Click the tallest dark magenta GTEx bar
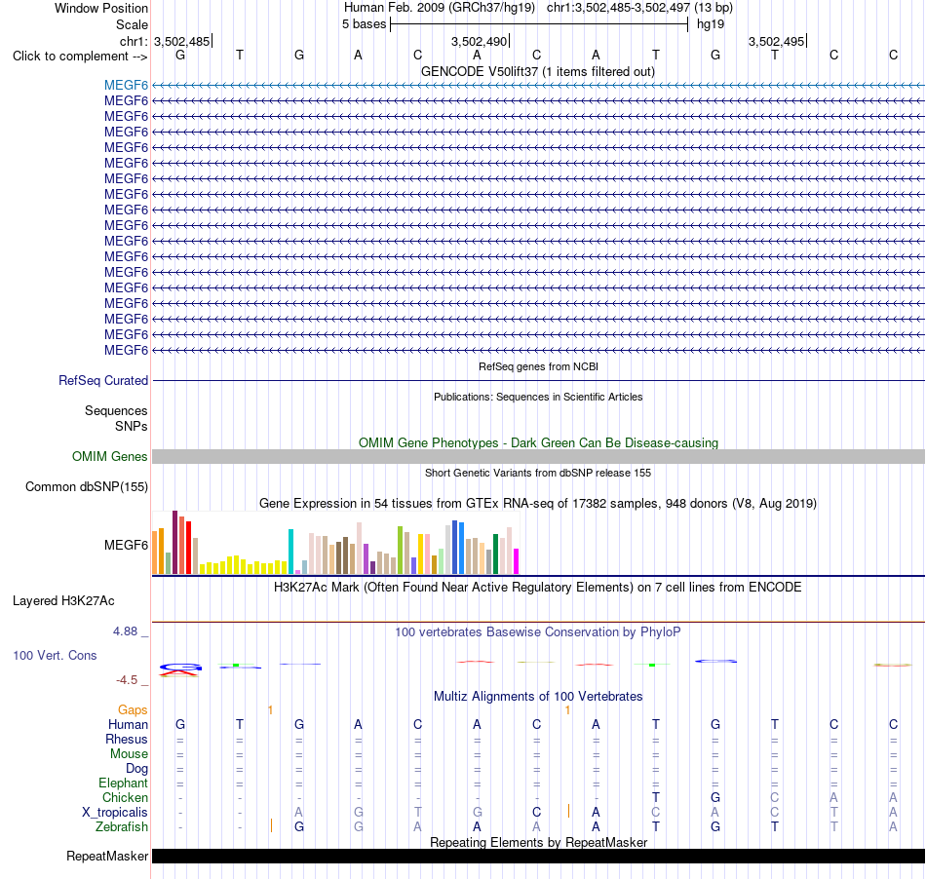The image size is (926, 879). [x=174, y=543]
